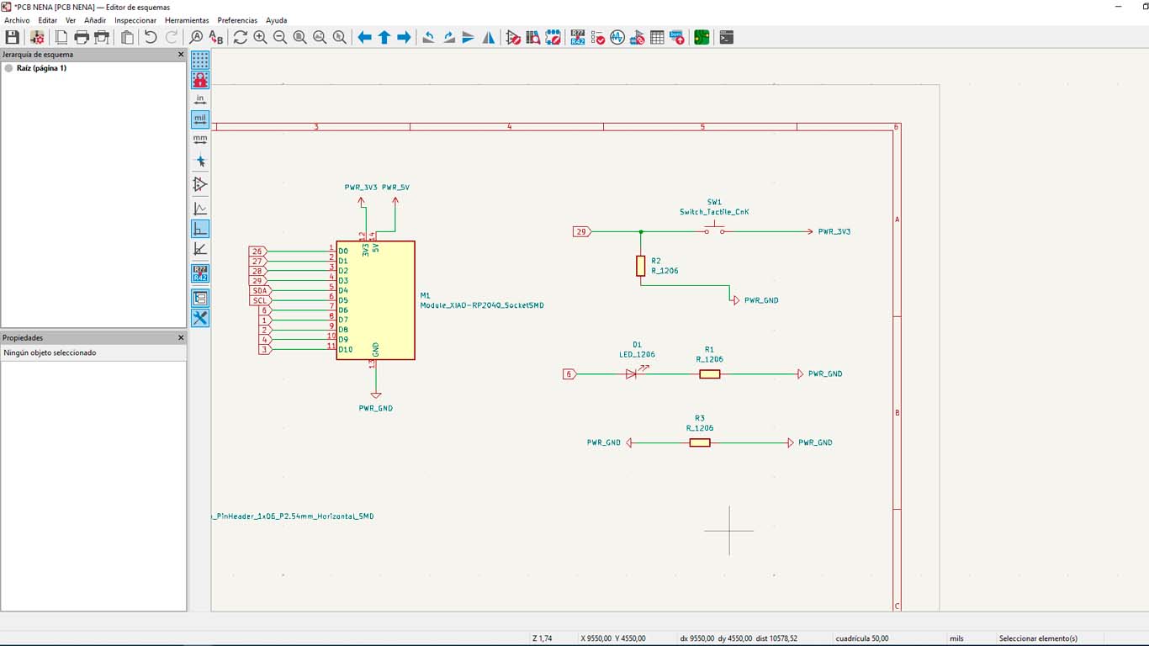This screenshot has width=1149, height=646.
Task: Rotate selection clockwise
Action: click(x=449, y=37)
